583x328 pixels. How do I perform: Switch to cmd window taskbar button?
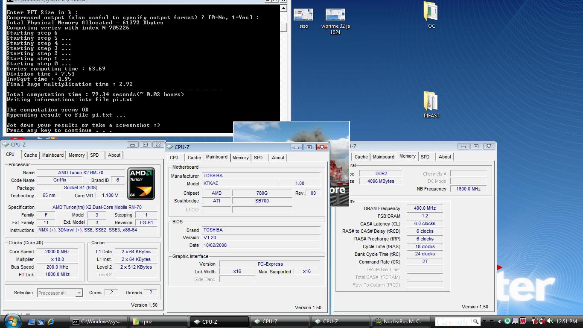99,322
